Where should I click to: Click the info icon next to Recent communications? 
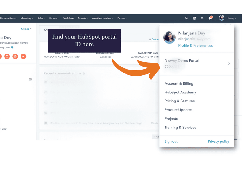[x=84, y=73]
